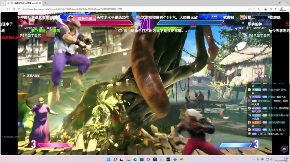290x163 pixels.
Task: Click the left player drive gauge bar
Action: (125, 28)
